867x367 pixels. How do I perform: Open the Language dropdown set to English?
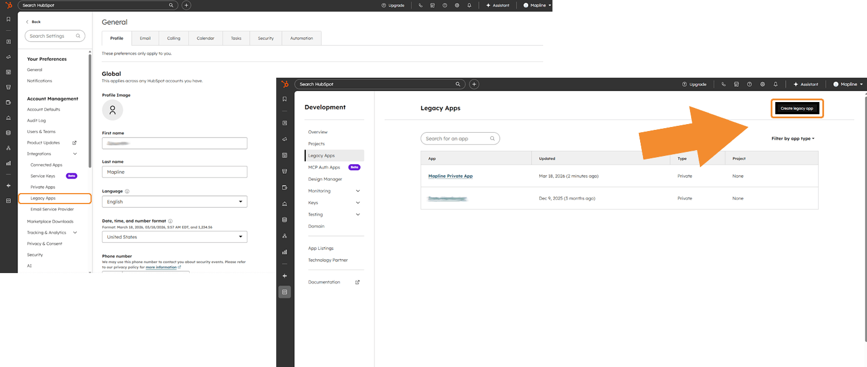coord(174,201)
